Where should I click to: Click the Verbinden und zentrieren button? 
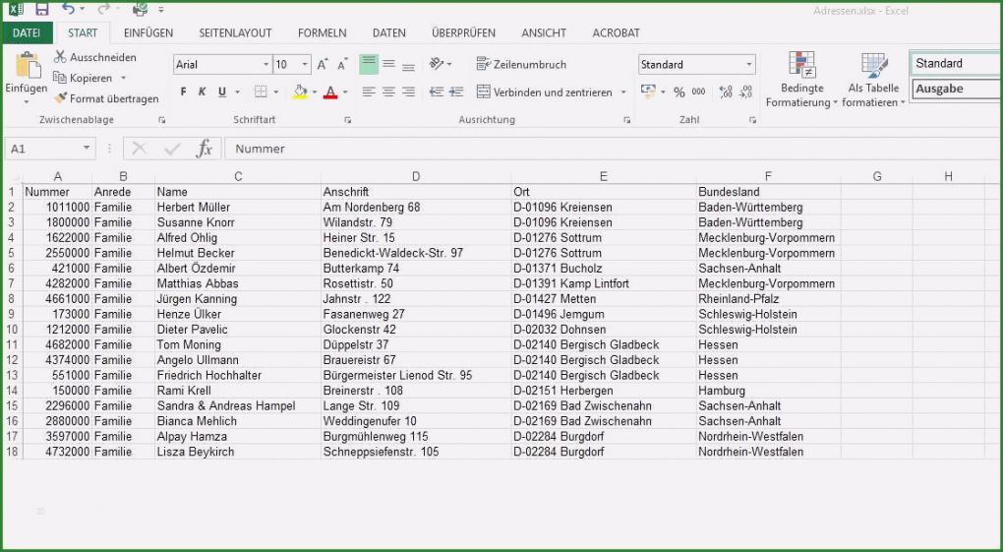(546, 92)
